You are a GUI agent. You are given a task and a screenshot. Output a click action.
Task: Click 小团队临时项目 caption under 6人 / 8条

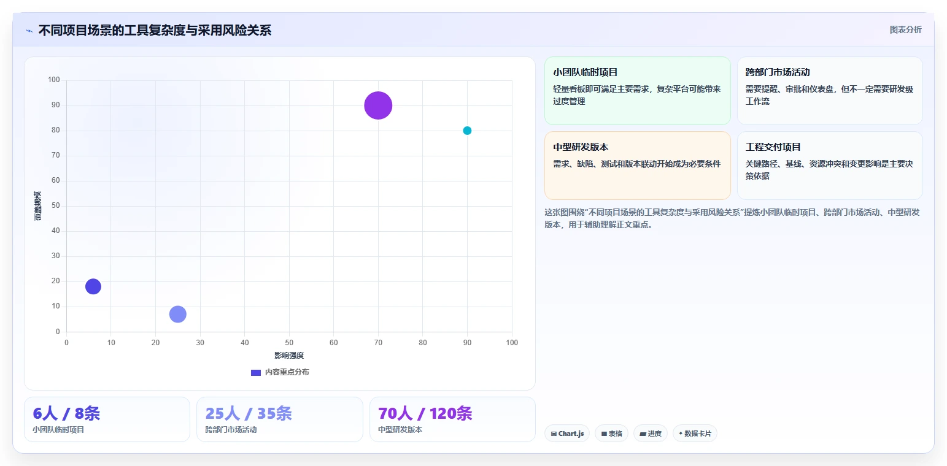(58, 430)
